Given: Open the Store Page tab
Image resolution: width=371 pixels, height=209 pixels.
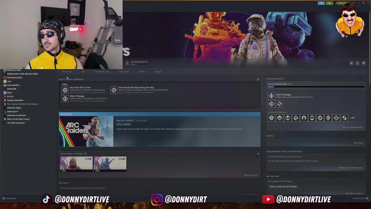Looking at the screenshot, I should 67,72.
